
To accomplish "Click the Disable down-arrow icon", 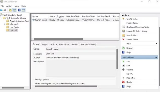I will pos(123,70).
